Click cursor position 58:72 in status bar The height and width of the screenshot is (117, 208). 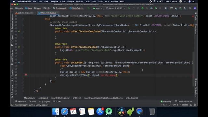pyautogui.click(x=164, y=105)
